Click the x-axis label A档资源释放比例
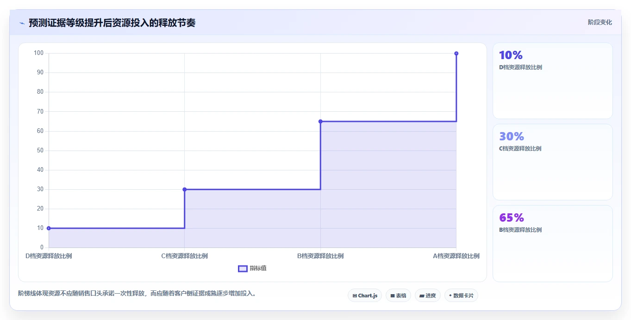Viewport: 631px width, 320px height. click(x=456, y=256)
